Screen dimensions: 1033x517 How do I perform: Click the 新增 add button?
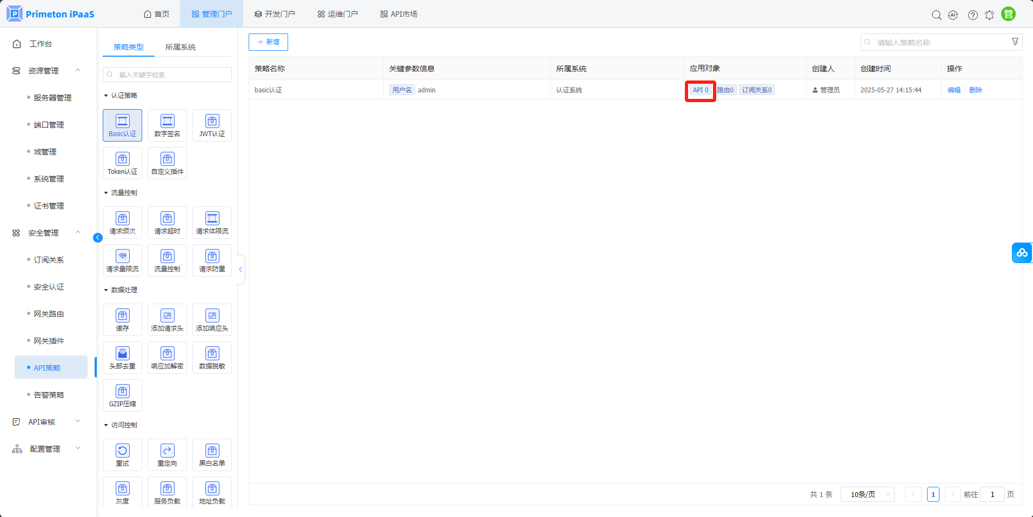tap(268, 42)
